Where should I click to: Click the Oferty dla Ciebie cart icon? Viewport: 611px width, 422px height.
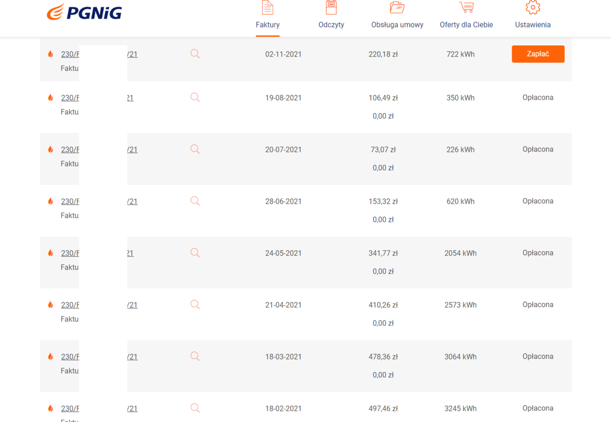[466, 8]
